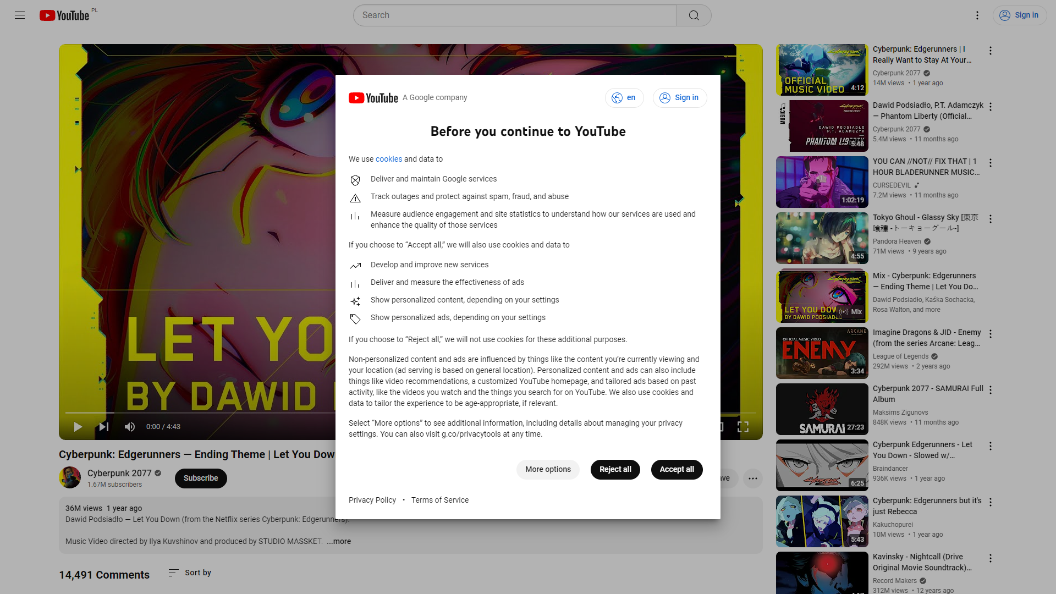Open the more actions ellipsis button
Viewport: 1056px width, 594px height.
(752, 479)
